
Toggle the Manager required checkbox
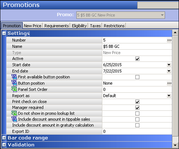coord(137,108)
